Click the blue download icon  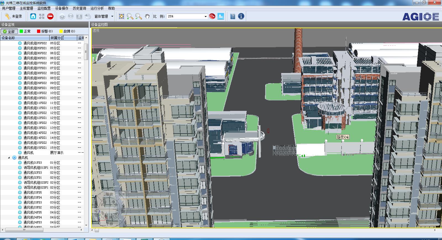pos(221,16)
